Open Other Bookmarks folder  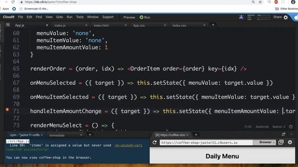[287, 9]
